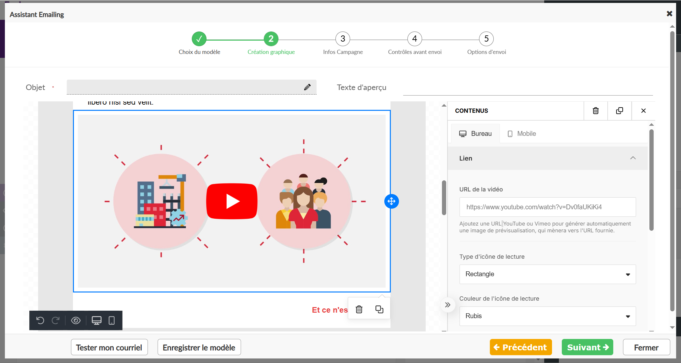Click the URL de la vidéo field
The image size is (681, 363).
(547, 207)
